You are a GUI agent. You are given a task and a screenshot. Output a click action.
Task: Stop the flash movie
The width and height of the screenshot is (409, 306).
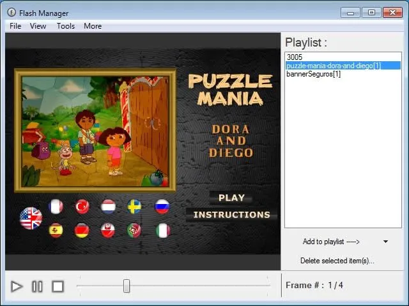(58, 286)
